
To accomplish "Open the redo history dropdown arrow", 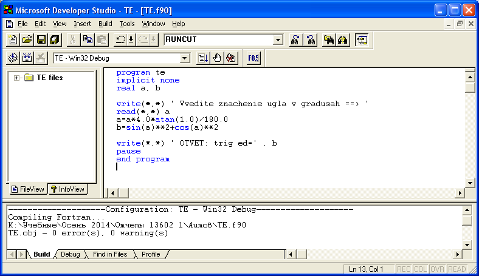I will [154, 39].
